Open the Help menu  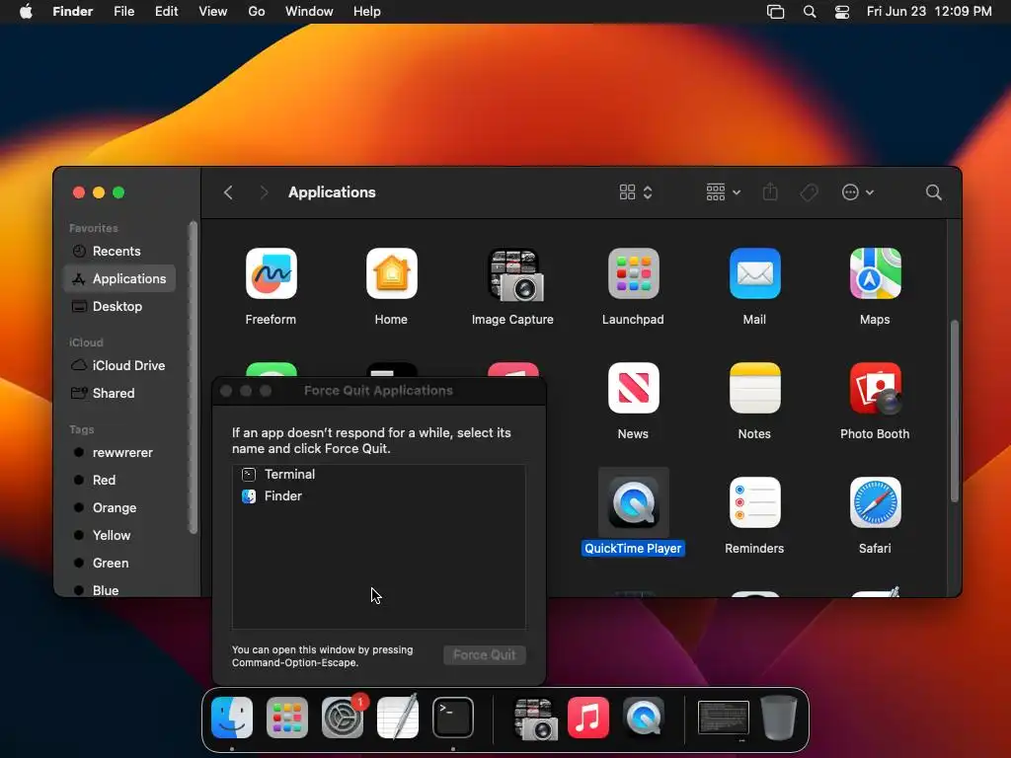pos(367,11)
